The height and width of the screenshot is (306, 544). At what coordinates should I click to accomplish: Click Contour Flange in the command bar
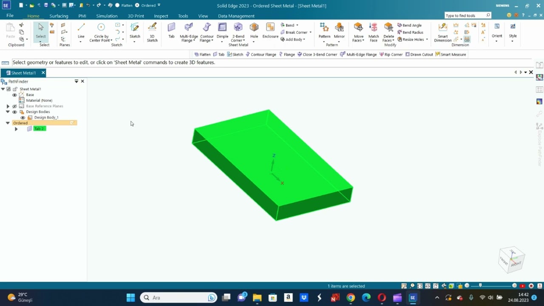[x=261, y=54]
